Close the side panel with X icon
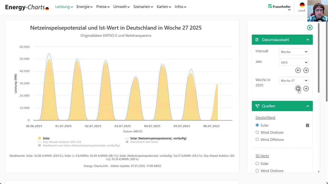The image size is (328, 184). (x=310, y=28)
